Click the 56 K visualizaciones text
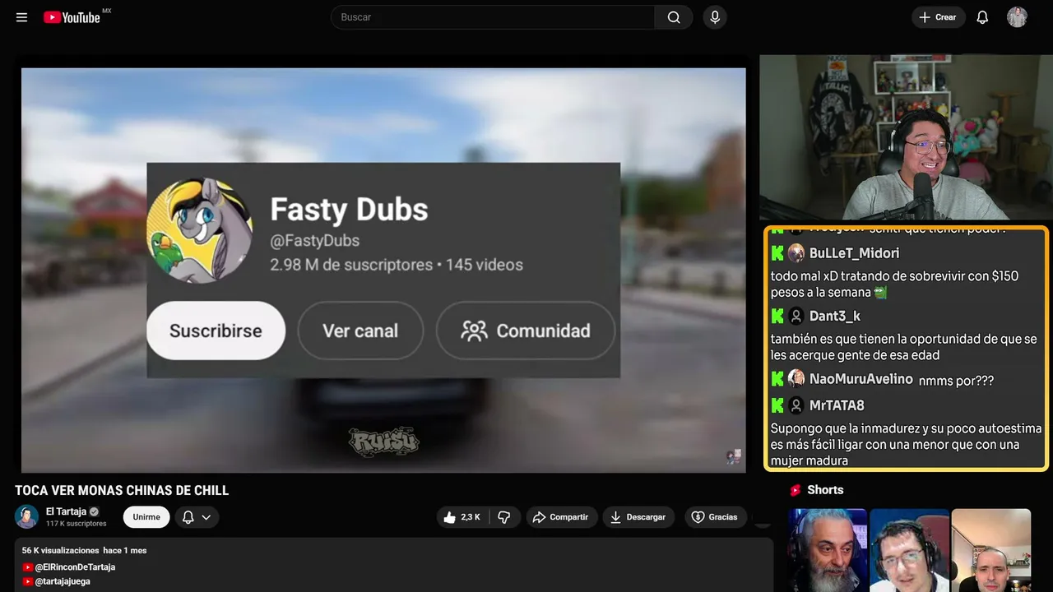This screenshot has width=1053, height=592. coord(60,550)
